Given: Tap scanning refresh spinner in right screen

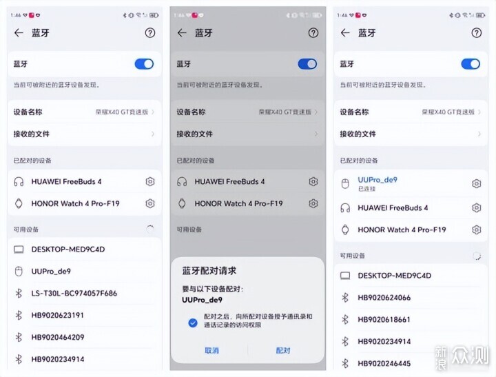Looking at the screenshot, I should 477,256.
